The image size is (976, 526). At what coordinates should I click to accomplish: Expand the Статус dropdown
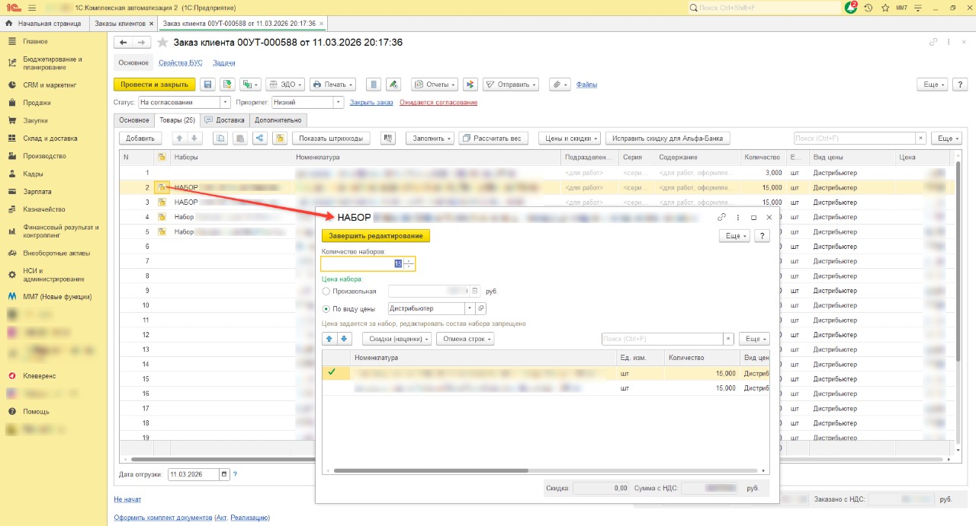[225, 102]
